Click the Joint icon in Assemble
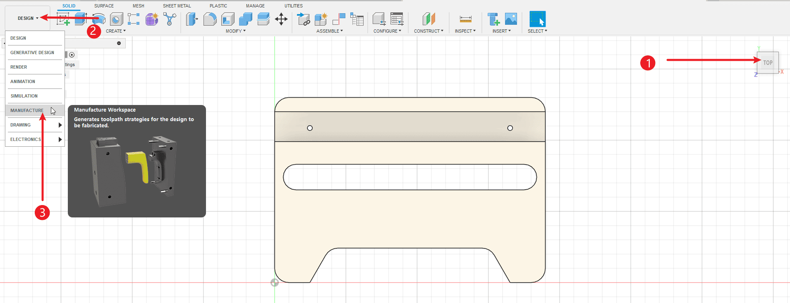790x303 pixels. [x=339, y=19]
